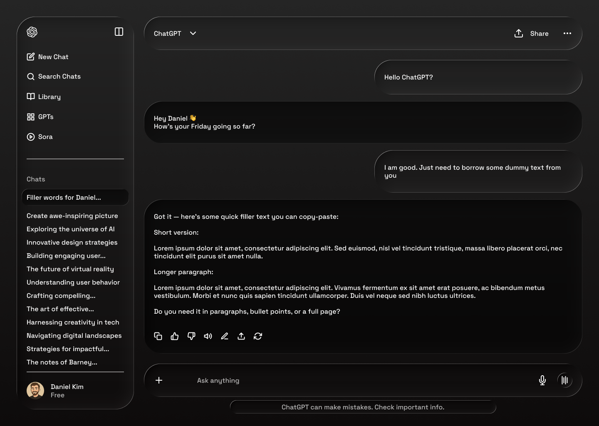Open the 'Exploring the universe of AI' chat
The image size is (599, 426).
[x=71, y=229]
